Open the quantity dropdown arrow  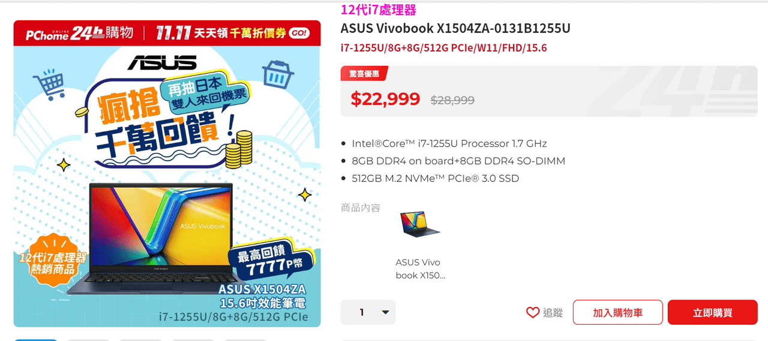pos(385,312)
